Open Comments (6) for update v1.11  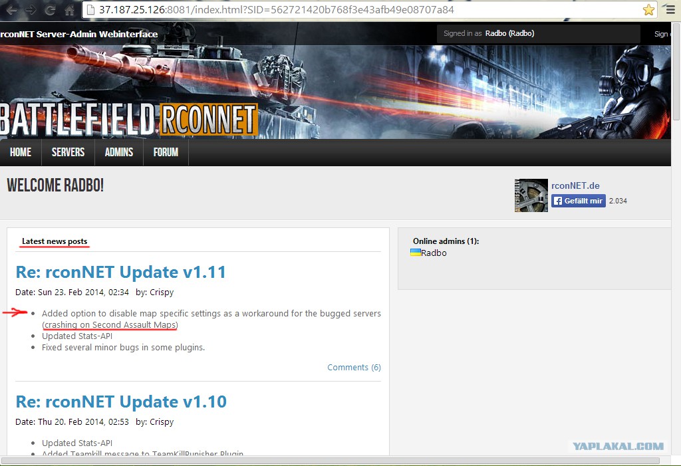click(x=354, y=368)
